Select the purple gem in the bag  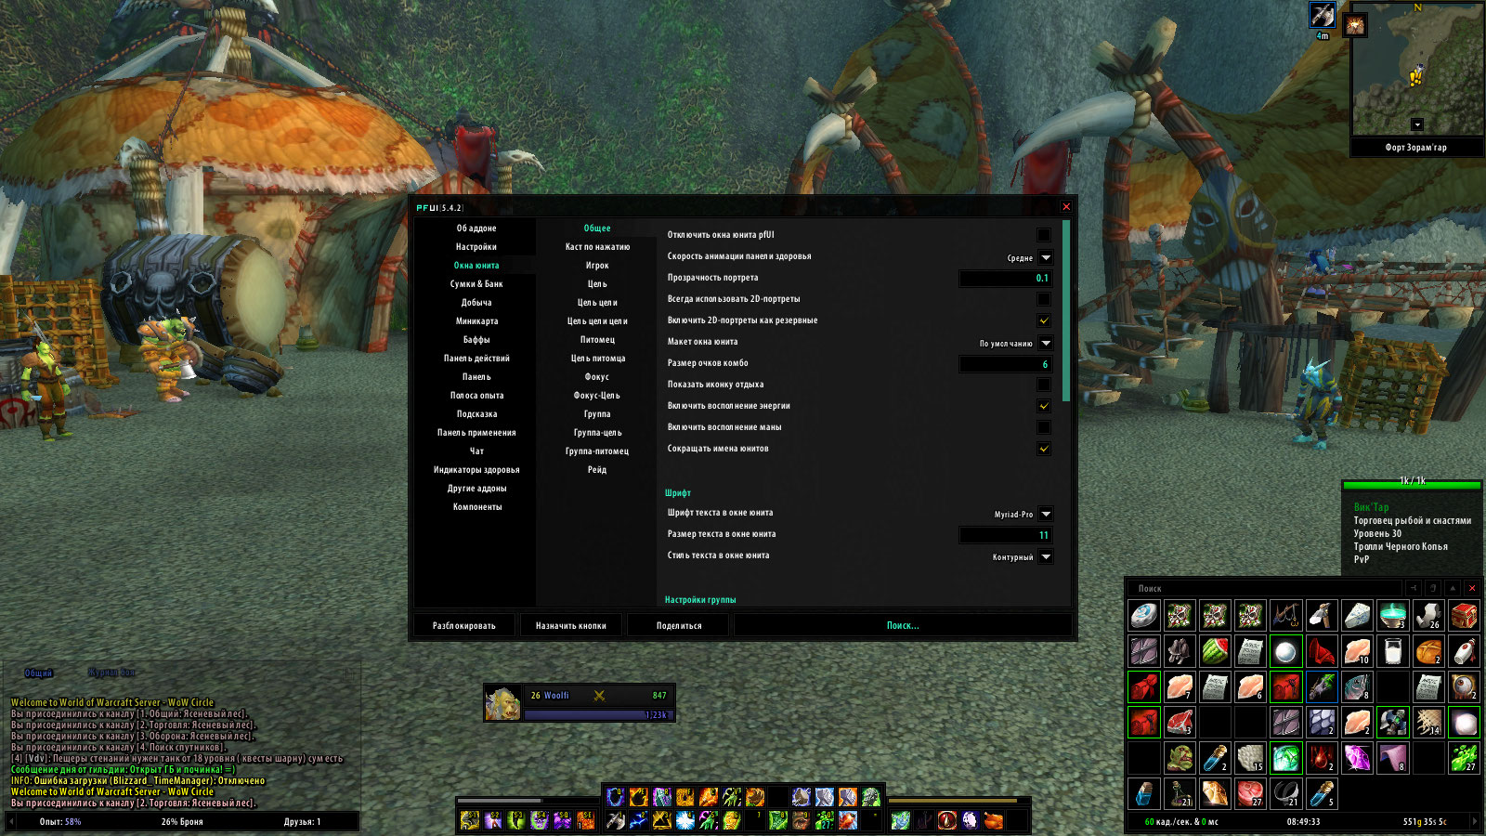click(x=1357, y=758)
